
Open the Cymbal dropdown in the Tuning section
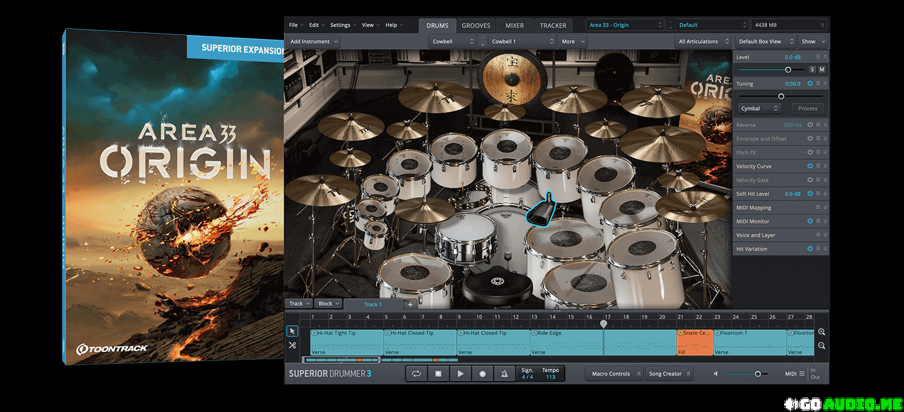pyautogui.click(x=759, y=108)
